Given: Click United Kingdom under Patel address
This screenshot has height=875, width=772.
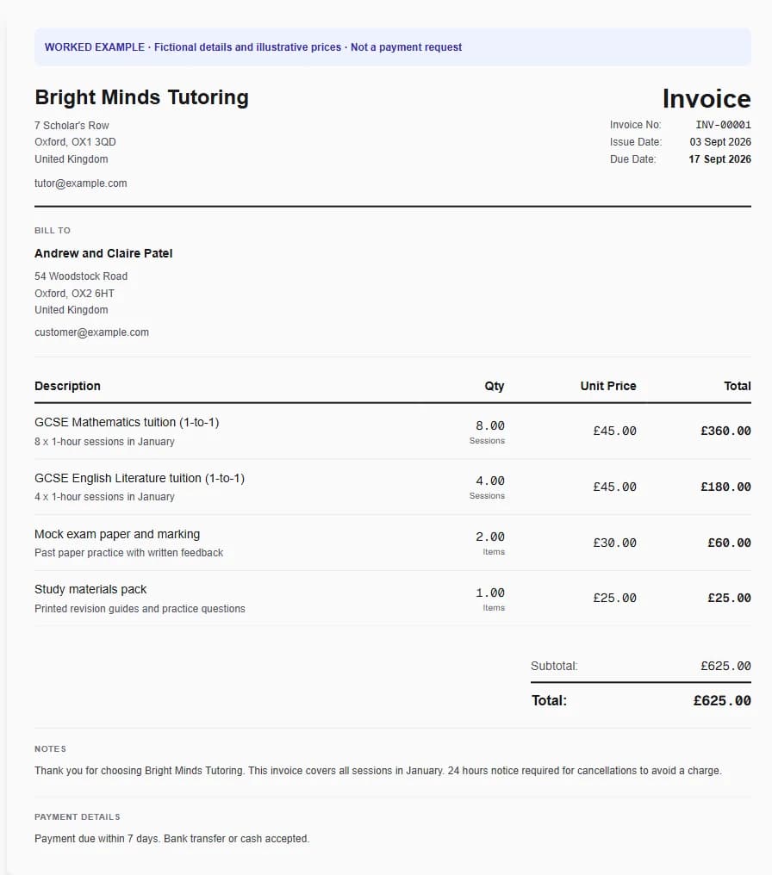Looking at the screenshot, I should coord(72,310).
